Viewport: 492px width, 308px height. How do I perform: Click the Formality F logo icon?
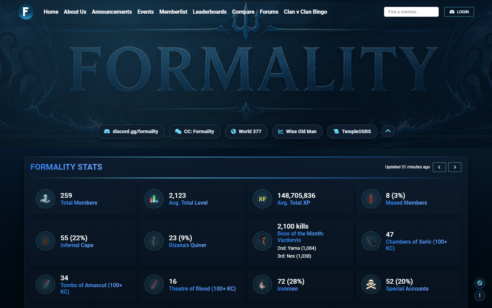26,12
